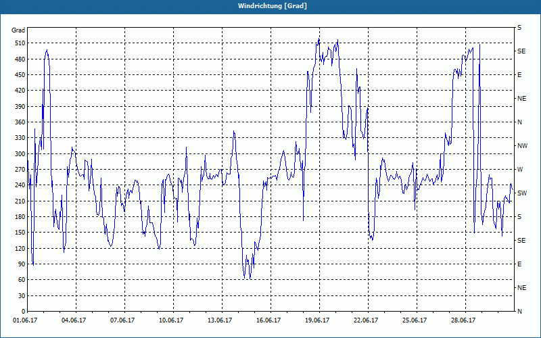Click the W compass label on right axis
Viewport: 541px width, 338px height.
tap(520, 170)
